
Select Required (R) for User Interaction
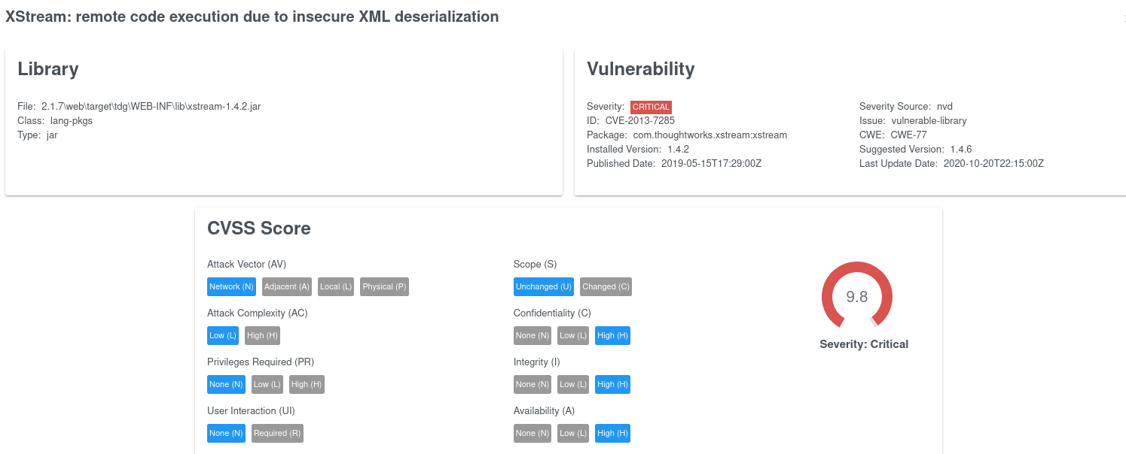tap(277, 433)
